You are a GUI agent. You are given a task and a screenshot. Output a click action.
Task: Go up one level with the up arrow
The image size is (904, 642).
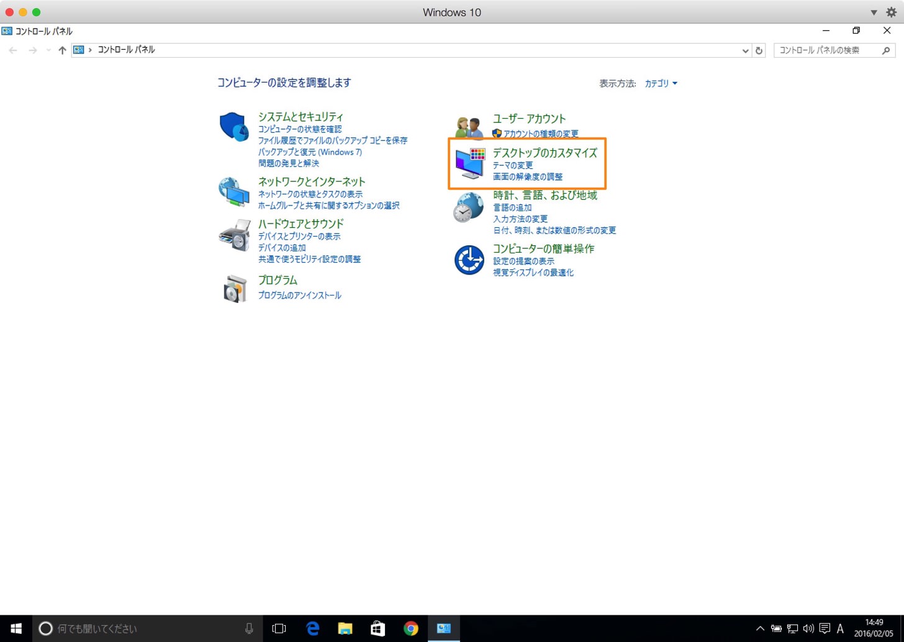pyautogui.click(x=62, y=50)
